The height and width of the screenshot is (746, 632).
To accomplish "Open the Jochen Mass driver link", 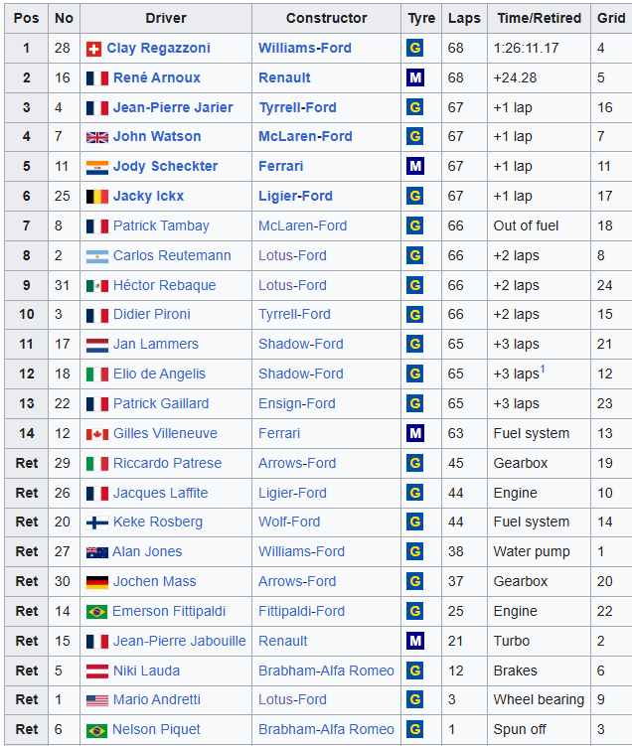I will (154, 581).
